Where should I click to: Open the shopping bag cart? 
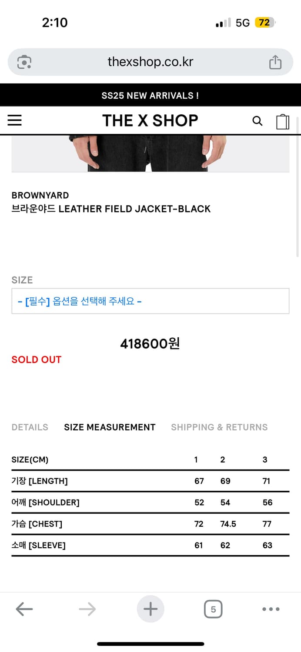(x=283, y=121)
